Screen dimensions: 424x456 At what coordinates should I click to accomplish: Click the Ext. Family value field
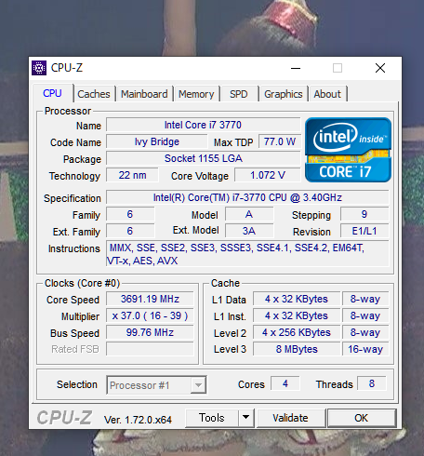coord(130,231)
